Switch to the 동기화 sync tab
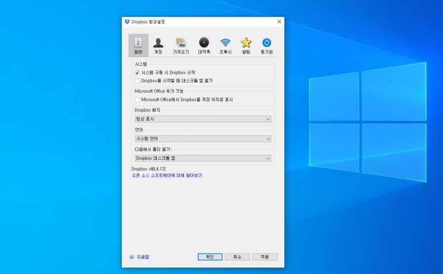443x274 pixels. tap(266, 46)
